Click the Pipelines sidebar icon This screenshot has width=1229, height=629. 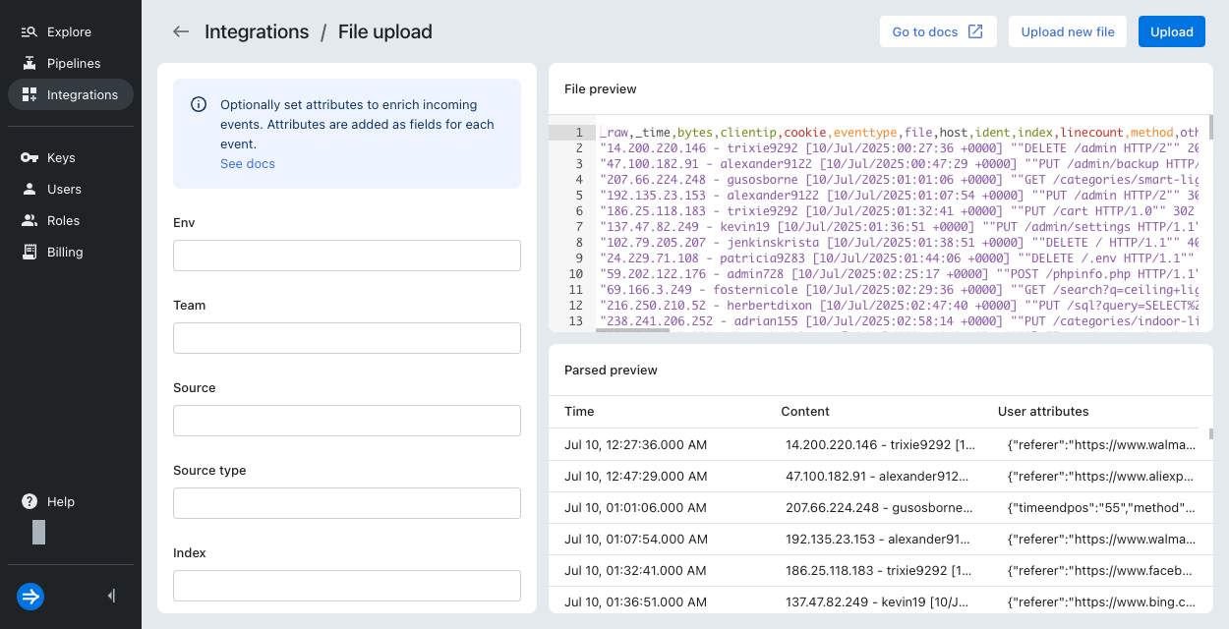(29, 63)
